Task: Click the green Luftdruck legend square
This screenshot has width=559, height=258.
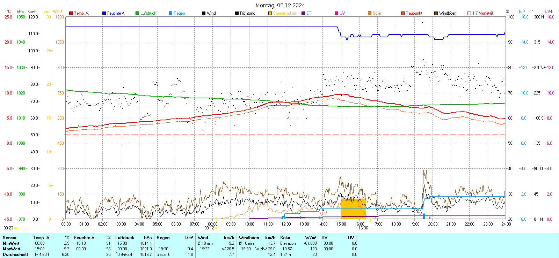Action: [x=137, y=13]
